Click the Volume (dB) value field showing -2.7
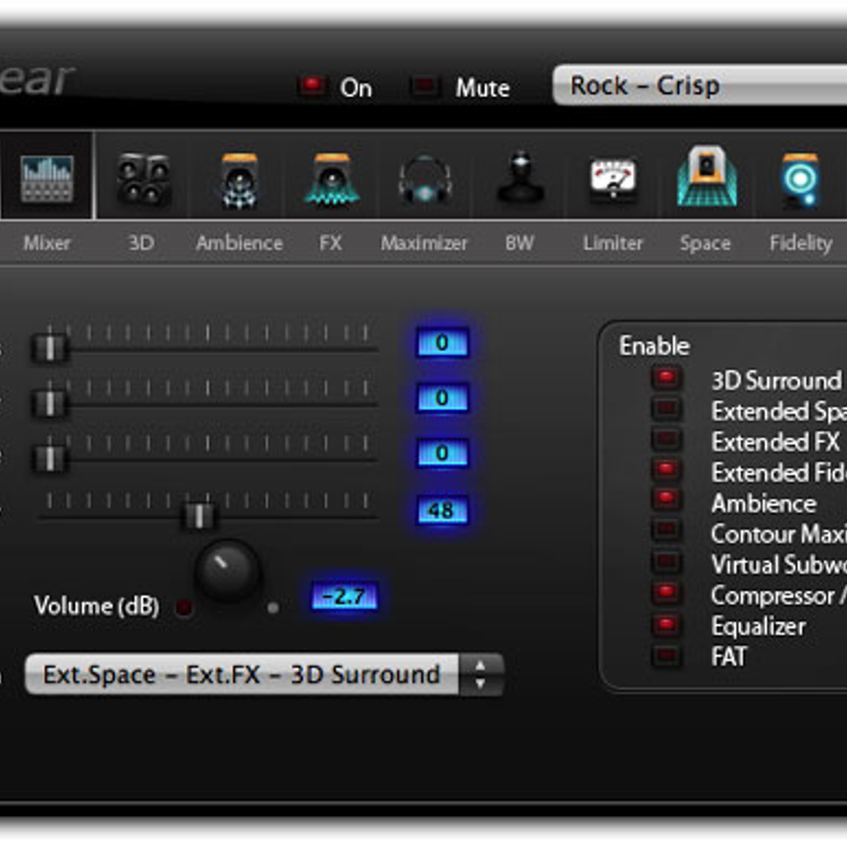The image size is (847, 847). pyautogui.click(x=345, y=597)
